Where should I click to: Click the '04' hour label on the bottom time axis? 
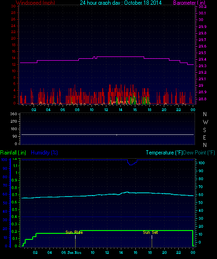[x=49, y=252]
